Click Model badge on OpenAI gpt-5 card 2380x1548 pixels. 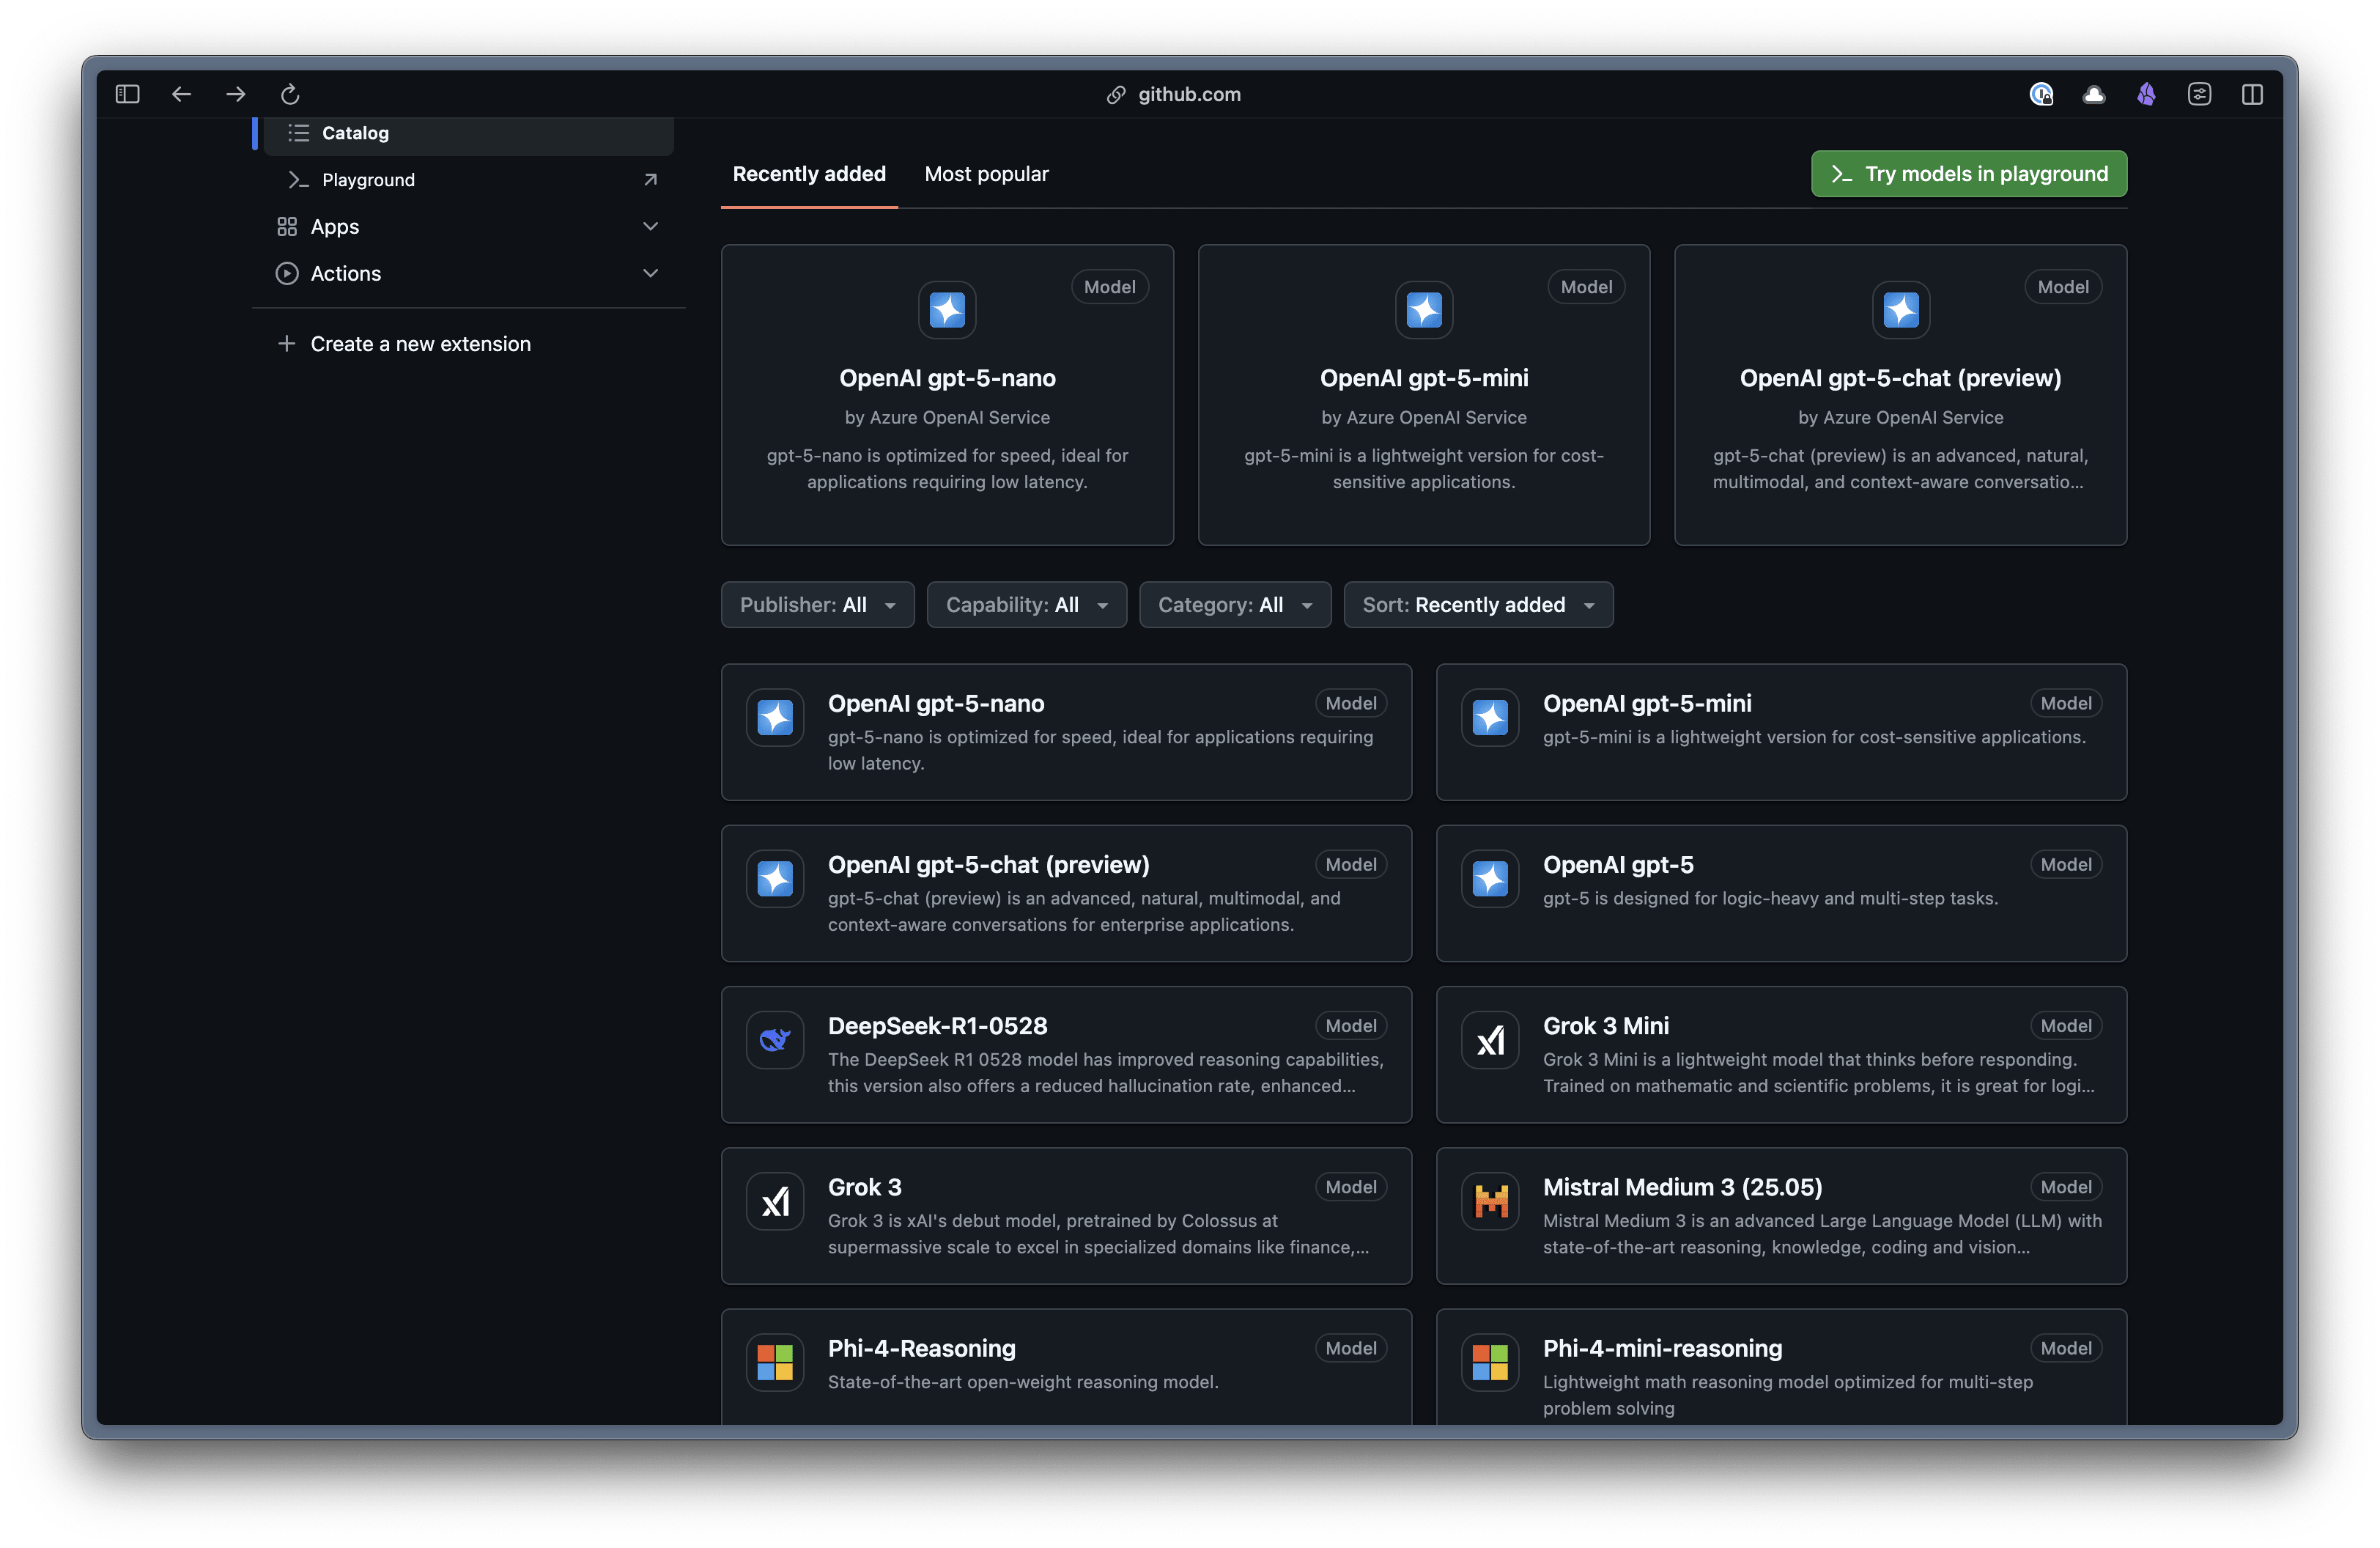pyautogui.click(x=2065, y=864)
